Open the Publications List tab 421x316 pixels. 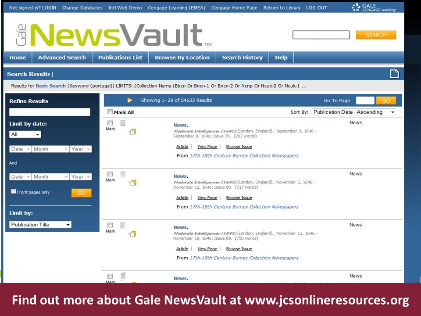(x=120, y=57)
